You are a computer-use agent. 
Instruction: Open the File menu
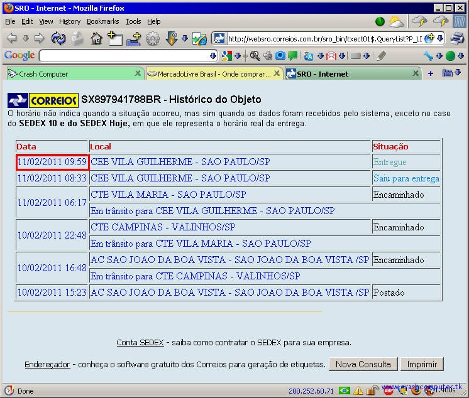click(x=10, y=21)
